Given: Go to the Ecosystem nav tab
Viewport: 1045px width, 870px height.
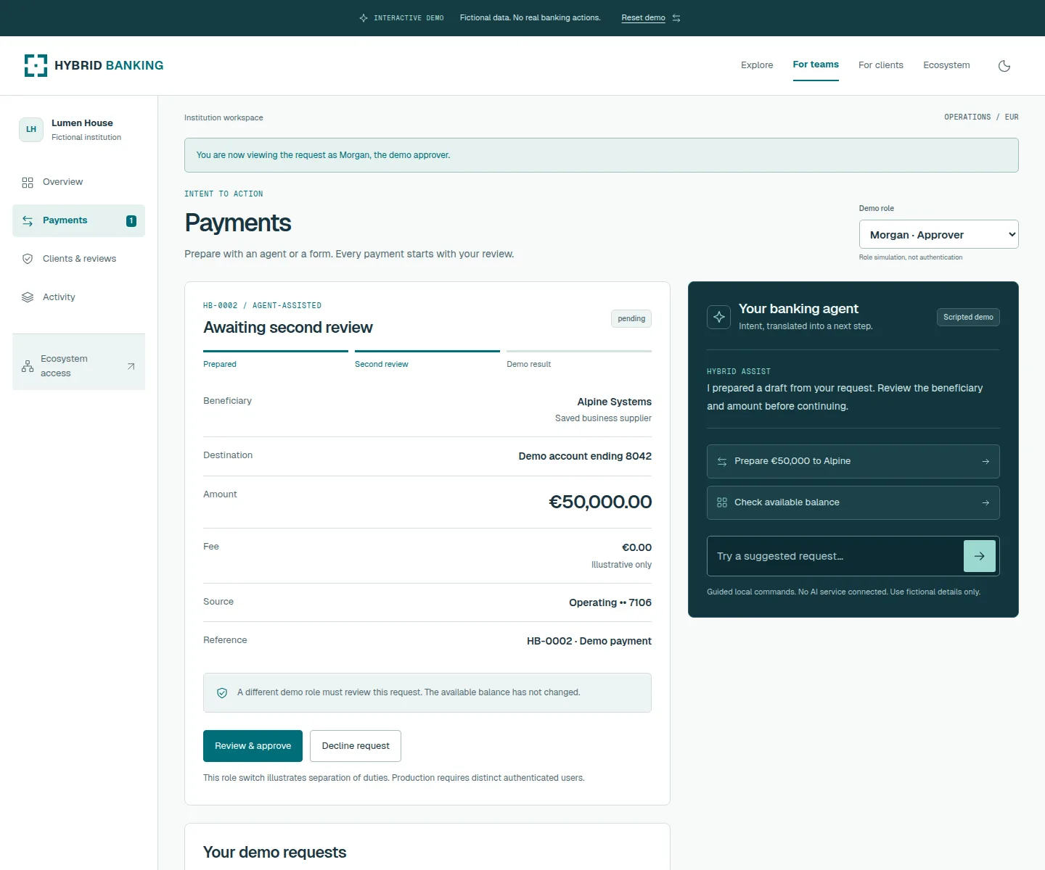Looking at the screenshot, I should [x=946, y=65].
